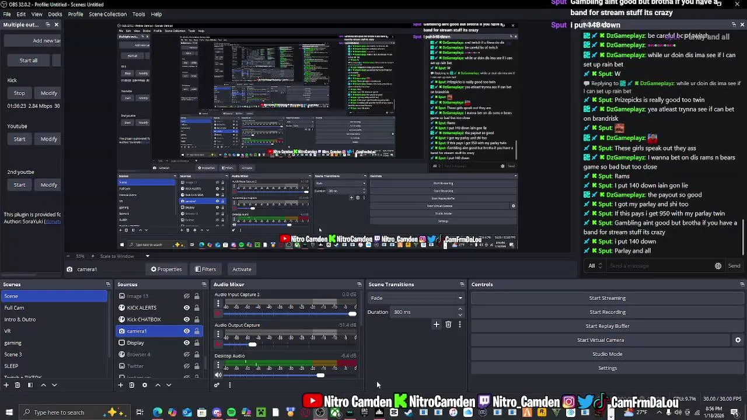This screenshot has height=420, width=747.
Task: Hide the Display source
Action: coord(187,343)
